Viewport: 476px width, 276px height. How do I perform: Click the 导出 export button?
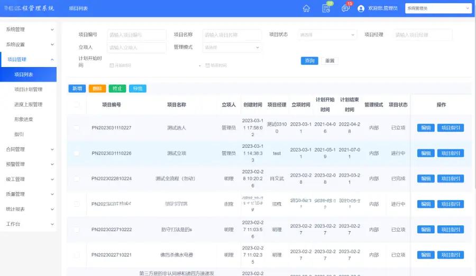[138, 89]
